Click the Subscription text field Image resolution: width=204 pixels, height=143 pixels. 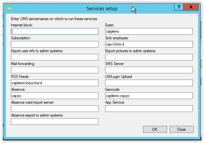(55, 44)
